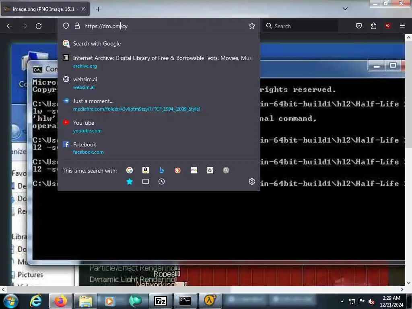Open Action Center flag tray icon
This screenshot has height=309, width=412.
point(362,301)
